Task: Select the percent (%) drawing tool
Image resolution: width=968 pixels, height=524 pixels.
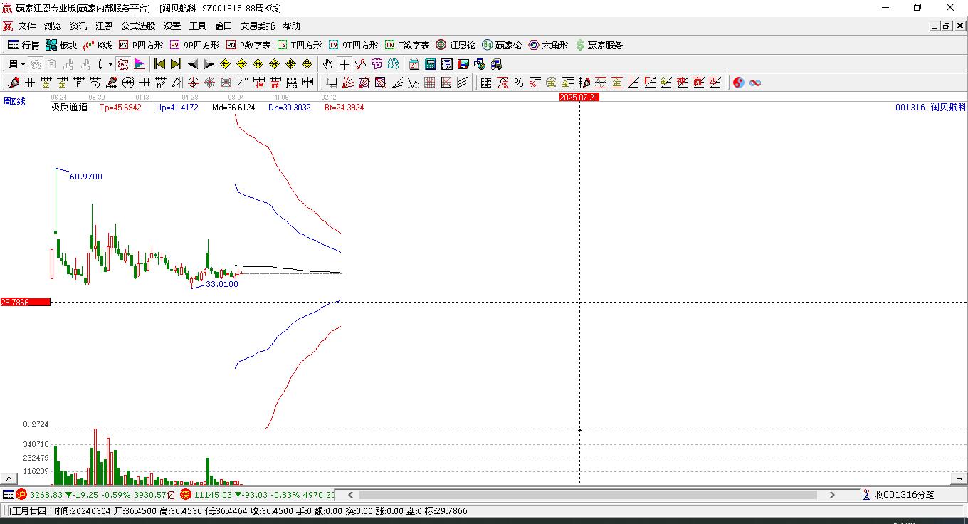Action: [519, 83]
